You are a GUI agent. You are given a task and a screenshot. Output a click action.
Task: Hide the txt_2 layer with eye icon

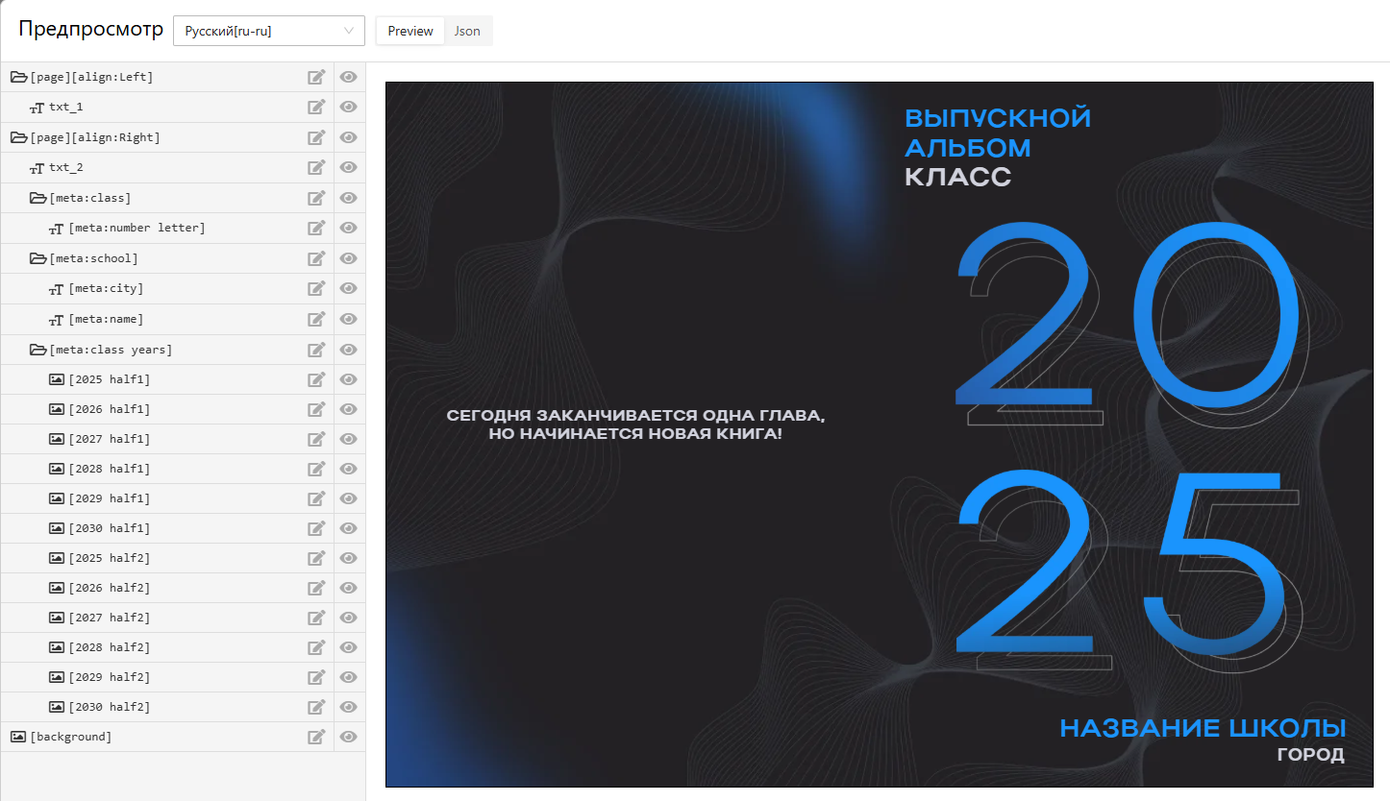tap(349, 168)
